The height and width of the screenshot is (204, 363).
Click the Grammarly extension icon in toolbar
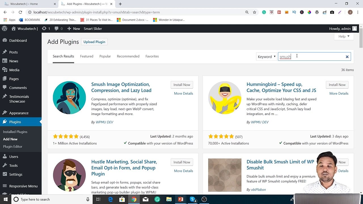tap(264, 12)
